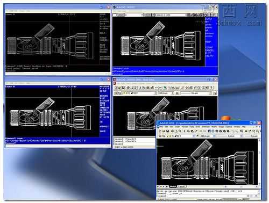Click command prompt area of bottom-left AutoCAD window

point(58,141)
